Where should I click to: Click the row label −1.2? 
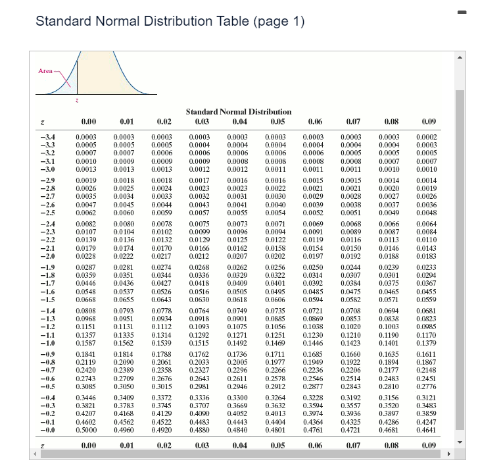click(x=48, y=327)
